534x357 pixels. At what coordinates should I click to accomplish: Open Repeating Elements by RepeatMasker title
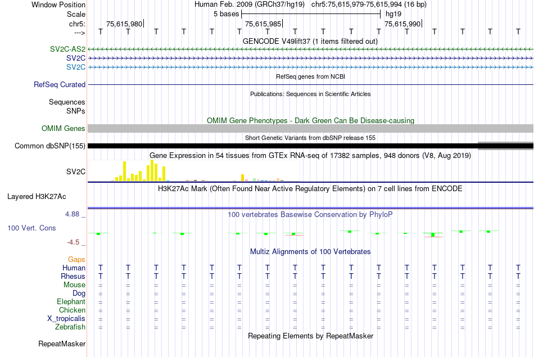click(310, 336)
